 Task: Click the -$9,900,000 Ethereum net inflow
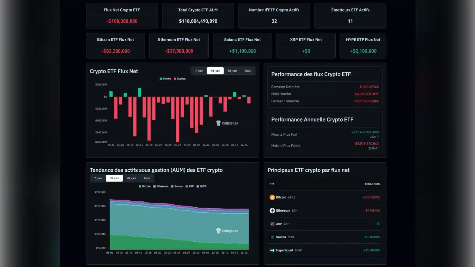tap(372, 210)
